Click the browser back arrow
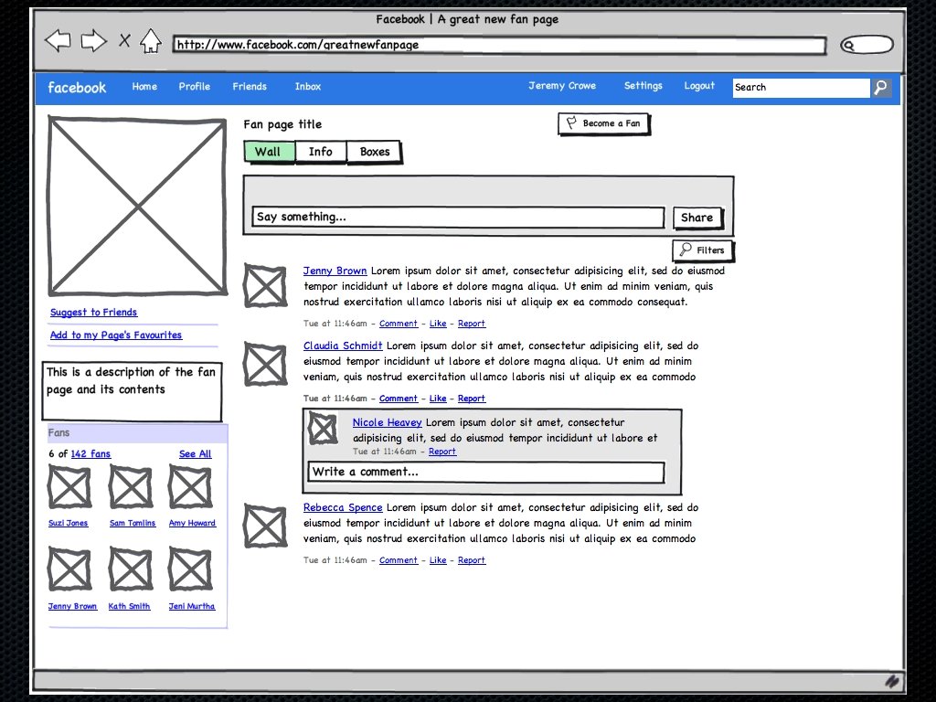Screen dimensions: 936x702 (x=58, y=40)
